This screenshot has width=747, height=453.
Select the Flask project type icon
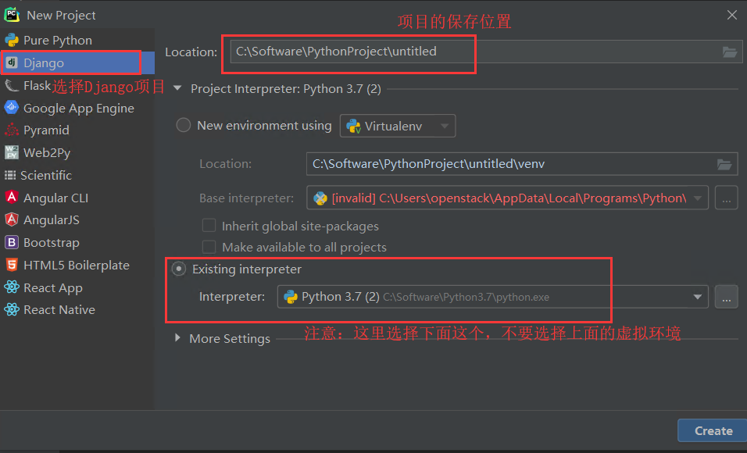tap(10, 84)
